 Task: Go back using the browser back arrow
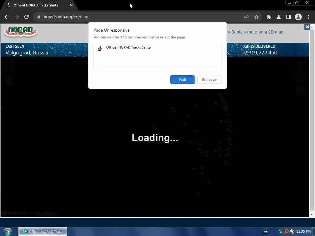point(7,17)
